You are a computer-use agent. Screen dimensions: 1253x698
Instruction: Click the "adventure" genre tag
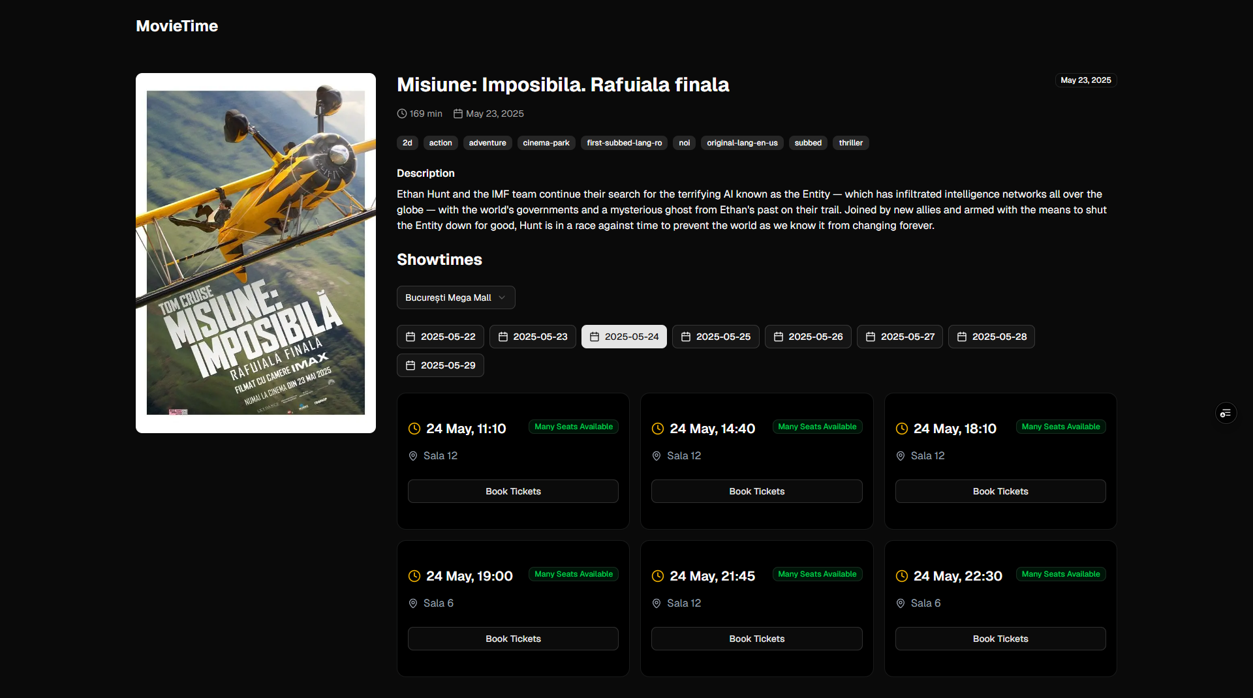click(487, 143)
